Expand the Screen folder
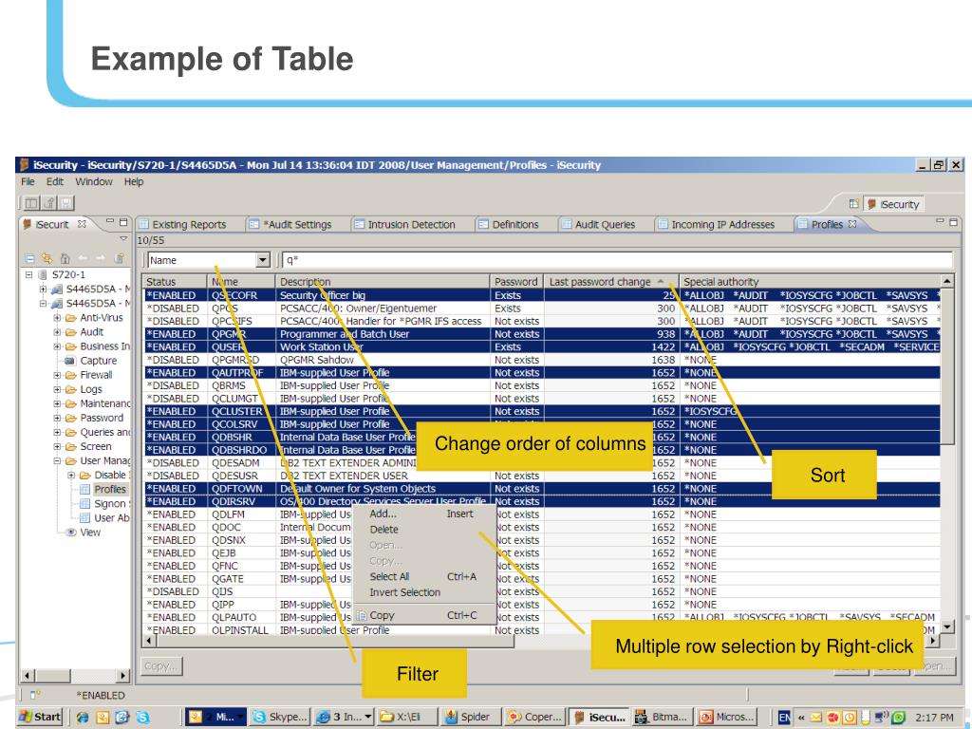This screenshot has width=972, height=729. point(57,446)
